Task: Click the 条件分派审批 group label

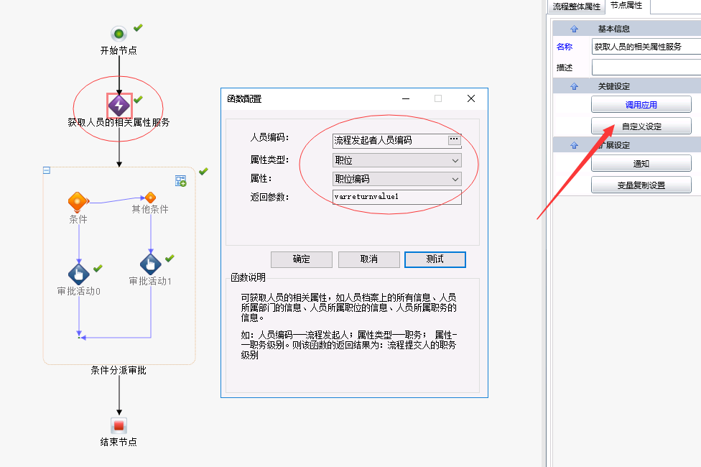Action: pyautogui.click(x=119, y=371)
